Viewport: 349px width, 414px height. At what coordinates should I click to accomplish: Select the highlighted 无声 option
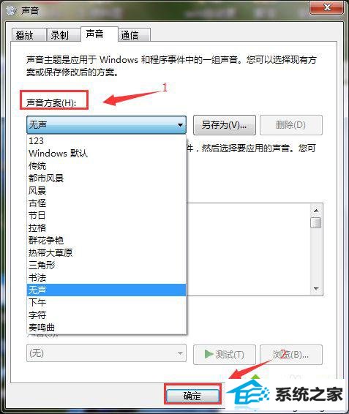107,290
